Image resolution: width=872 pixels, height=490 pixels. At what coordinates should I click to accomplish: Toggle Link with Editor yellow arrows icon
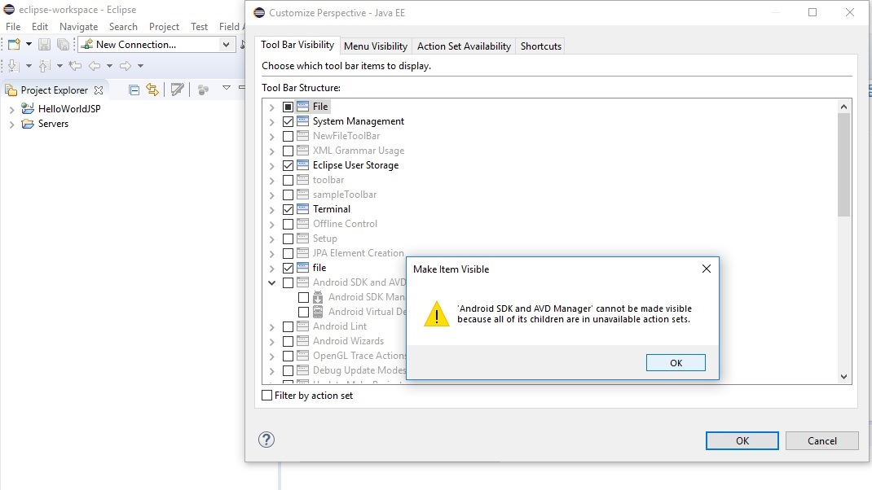(152, 90)
